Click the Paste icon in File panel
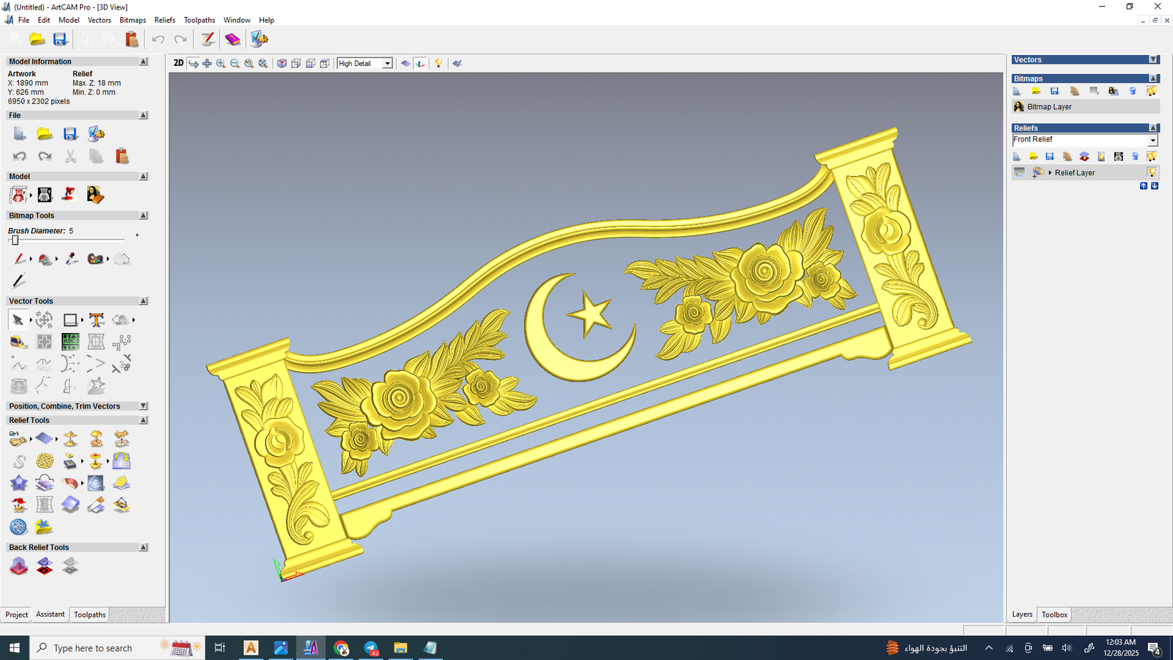Viewport: 1173px width, 660px height. (x=122, y=155)
